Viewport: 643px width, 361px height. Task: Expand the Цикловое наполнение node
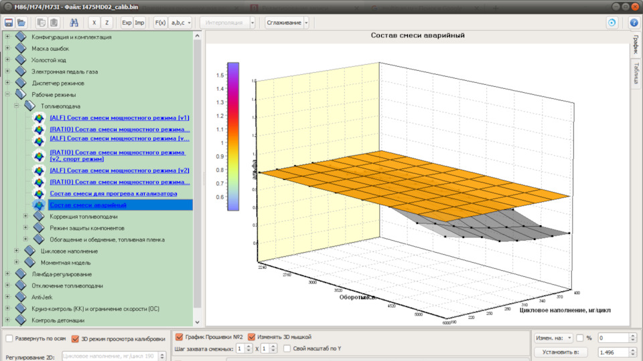[x=16, y=251]
